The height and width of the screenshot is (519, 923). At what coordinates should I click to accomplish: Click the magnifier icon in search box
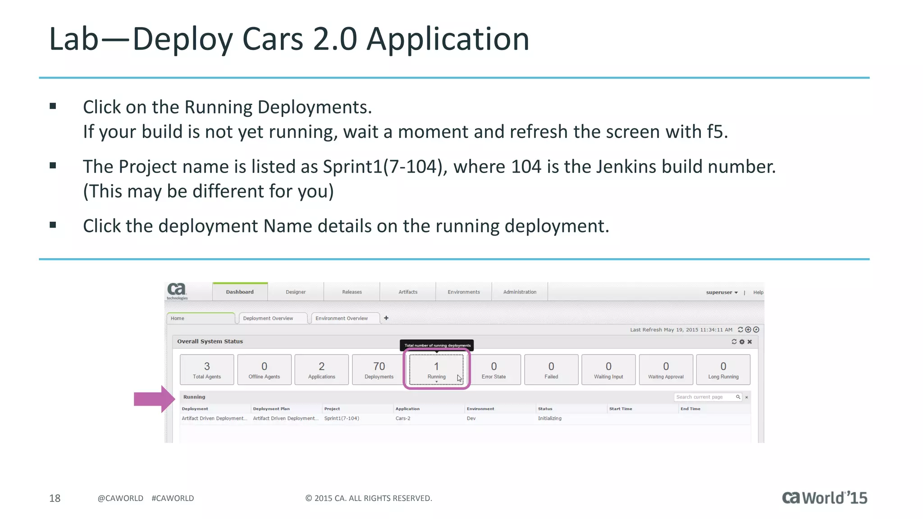point(738,397)
